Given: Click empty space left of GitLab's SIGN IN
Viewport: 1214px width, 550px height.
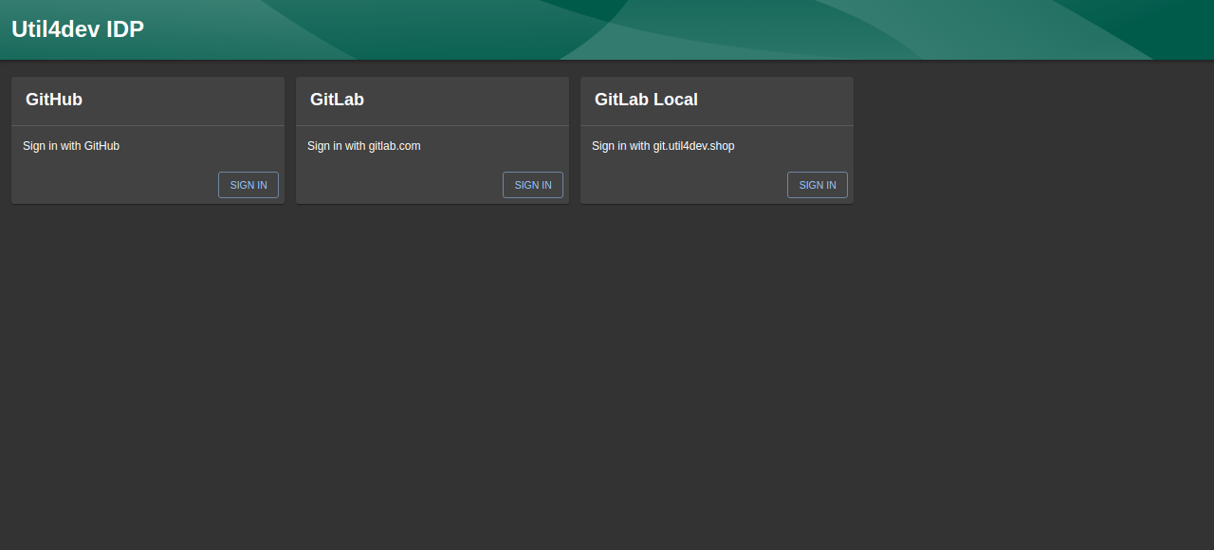Looking at the screenshot, I should click(x=398, y=185).
